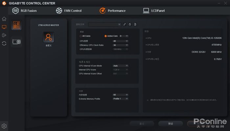230x131 pixels.
Task: Open the Internal CPU Vcore dropdown
Action: pyautogui.click(x=121, y=70)
